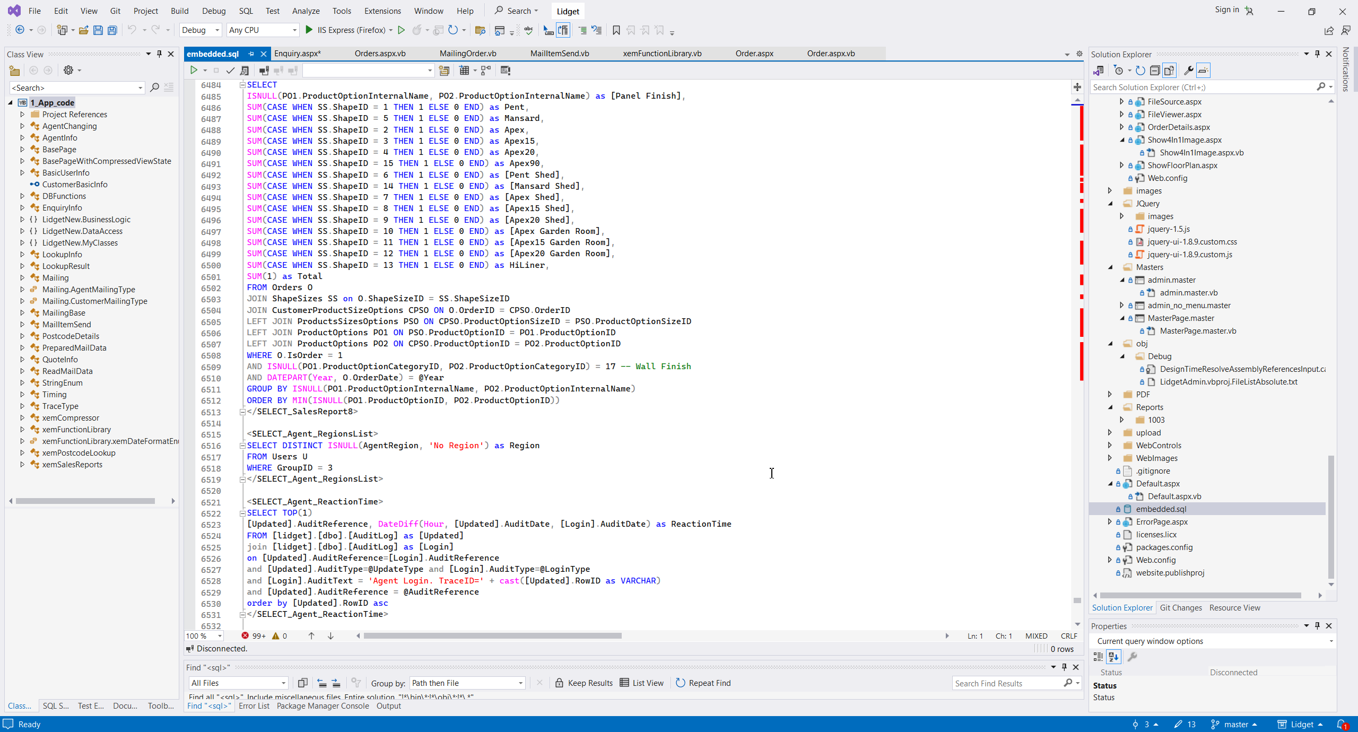Switch to the MailingOrder.vb tab

[x=467, y=54]
